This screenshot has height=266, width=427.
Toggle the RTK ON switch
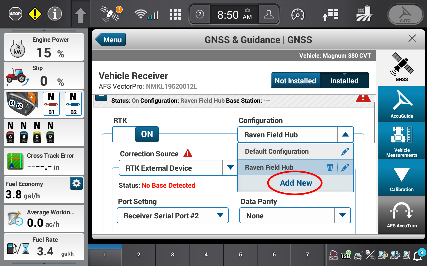[x=135, y=134]
